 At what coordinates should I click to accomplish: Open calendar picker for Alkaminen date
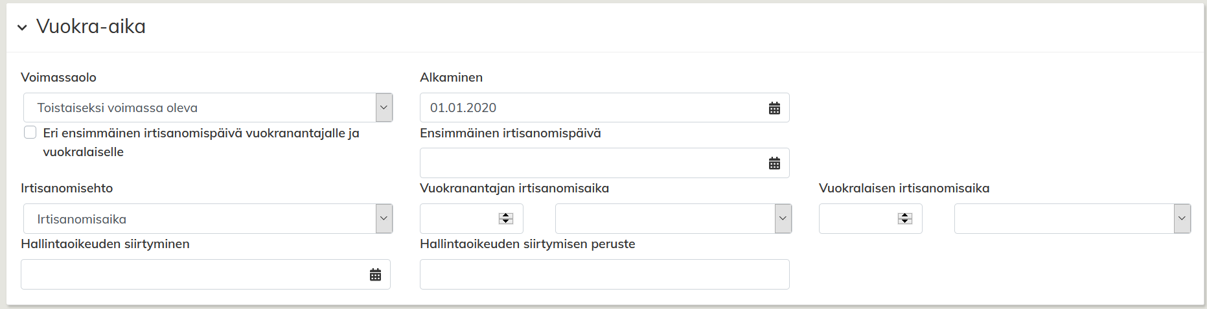[x=774, y=108]
